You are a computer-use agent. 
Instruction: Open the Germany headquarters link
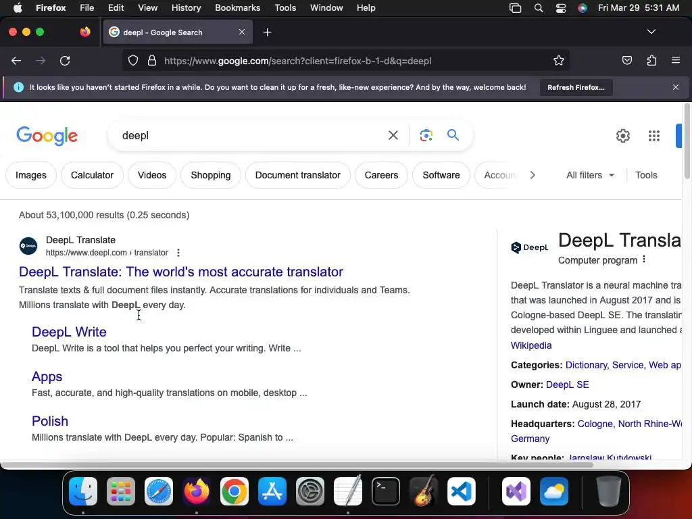[530, 439]
